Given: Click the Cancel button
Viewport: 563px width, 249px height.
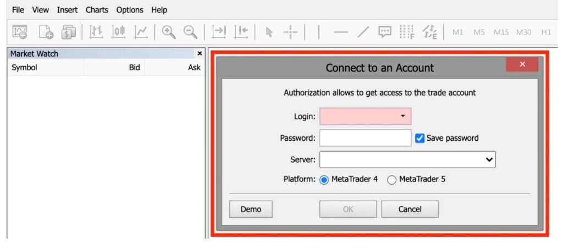Looking at the screenshot, I should pos(410,209).
